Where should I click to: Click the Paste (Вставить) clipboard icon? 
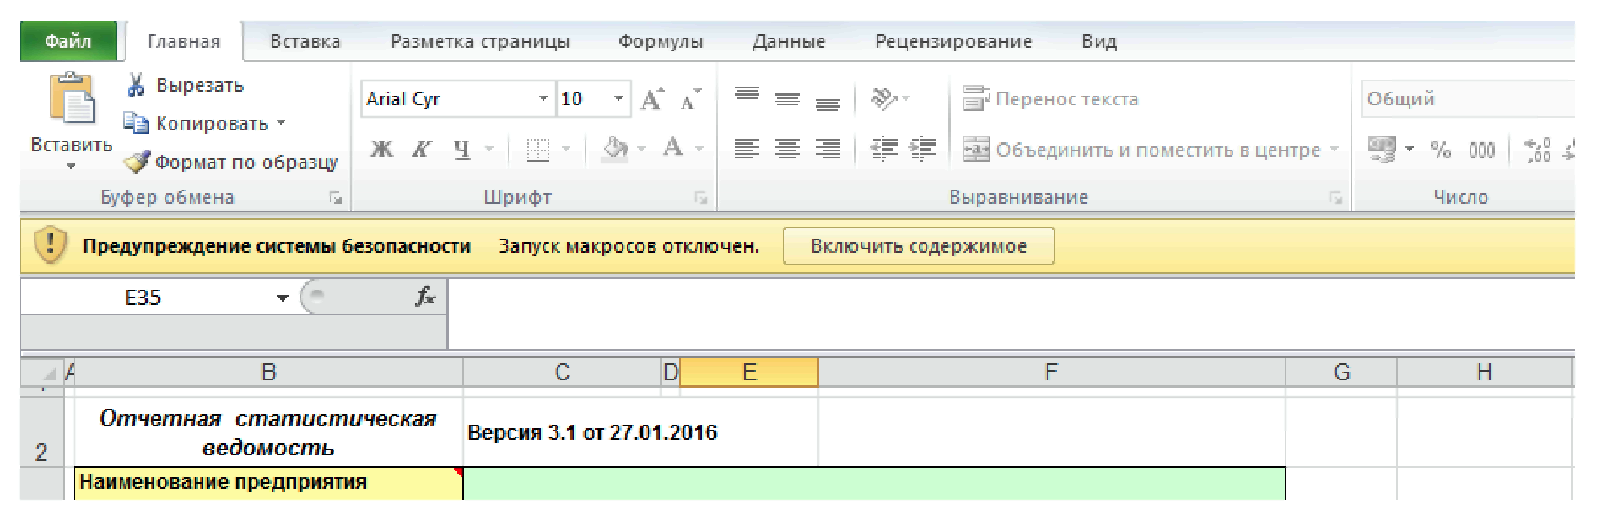(71, 99)
